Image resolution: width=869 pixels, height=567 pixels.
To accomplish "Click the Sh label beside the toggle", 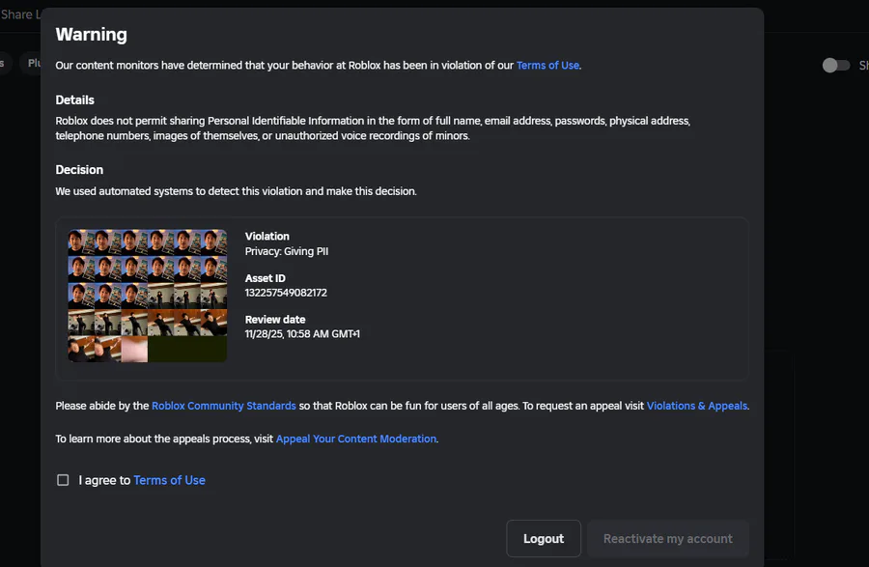I will pyautogui.click(x=862, y=66).
